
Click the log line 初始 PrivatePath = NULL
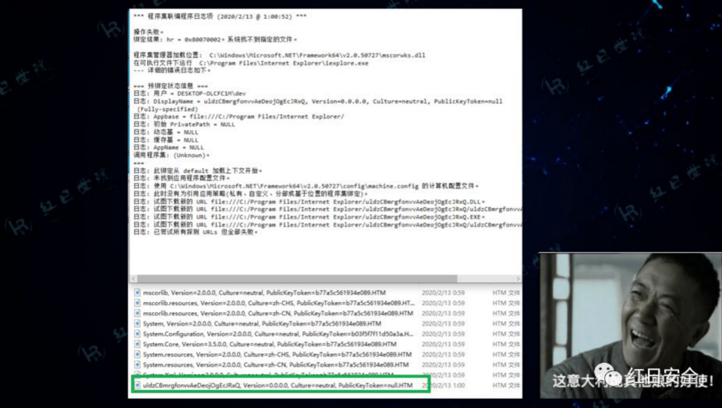(184, 125)
